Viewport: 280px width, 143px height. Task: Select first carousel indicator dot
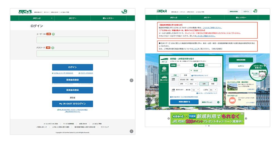pyautogui.click(x=206, y=126)
